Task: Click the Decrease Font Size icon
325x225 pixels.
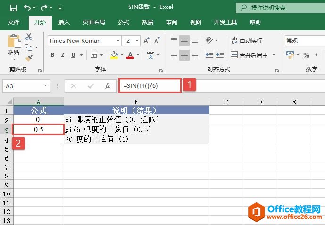Action: [x=157, y=41]
